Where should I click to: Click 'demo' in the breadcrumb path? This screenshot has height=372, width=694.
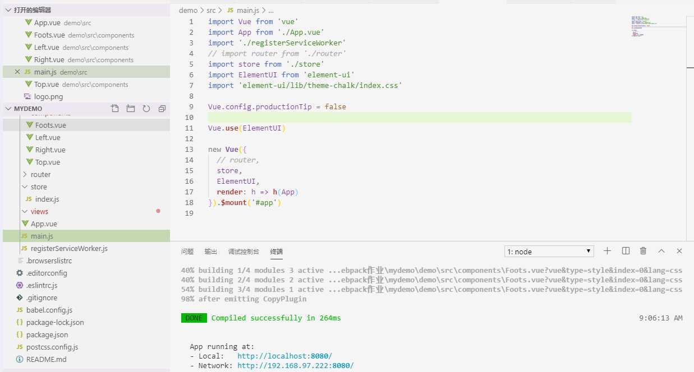tap(188, 10)
